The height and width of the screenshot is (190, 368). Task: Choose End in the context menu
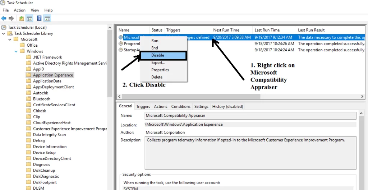[164, 48]
